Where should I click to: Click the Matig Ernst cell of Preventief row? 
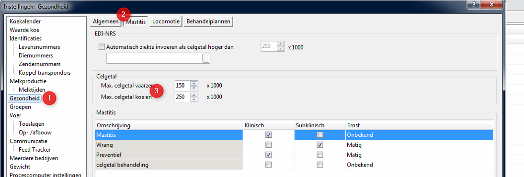pyautogui.click(x=420, y=155)
